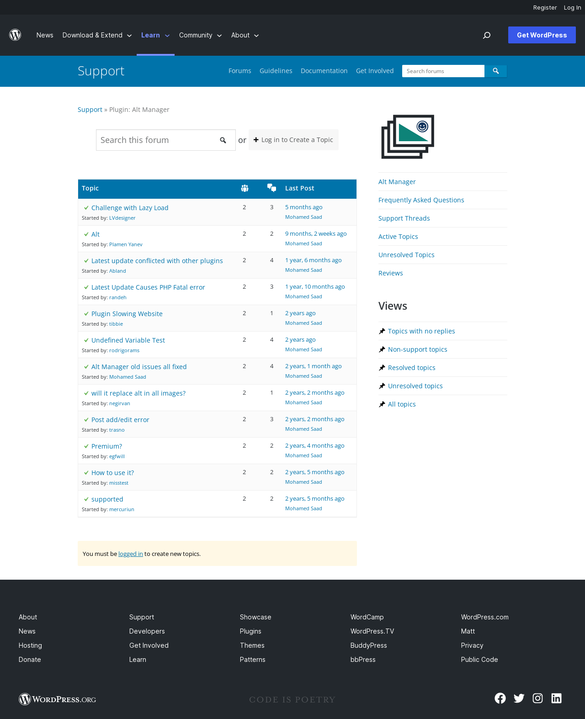Click the voices icon in table header

tap(245, 188)
